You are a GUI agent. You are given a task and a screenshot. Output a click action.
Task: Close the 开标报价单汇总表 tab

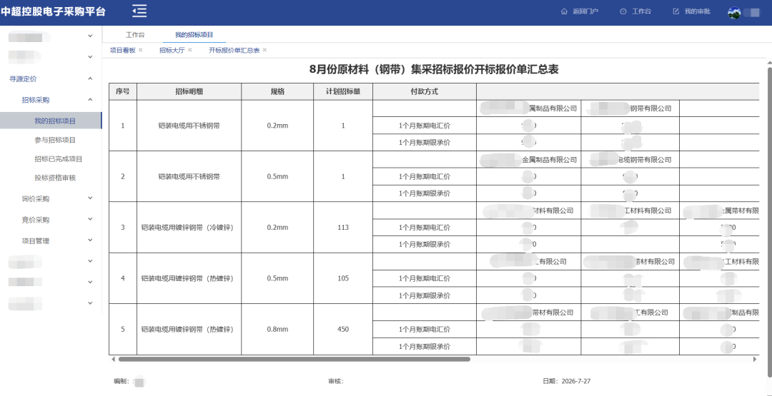[x=264, y=50]
